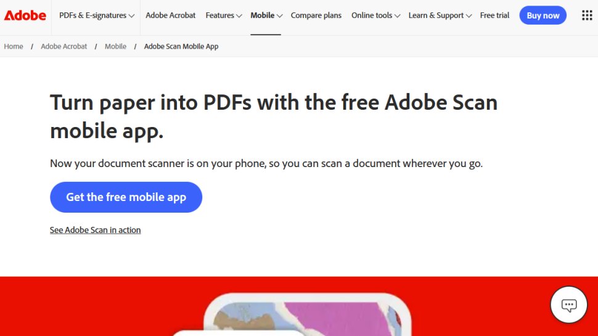
Task: Expand the Online tools menu
Action: click(x=375, y=15)
